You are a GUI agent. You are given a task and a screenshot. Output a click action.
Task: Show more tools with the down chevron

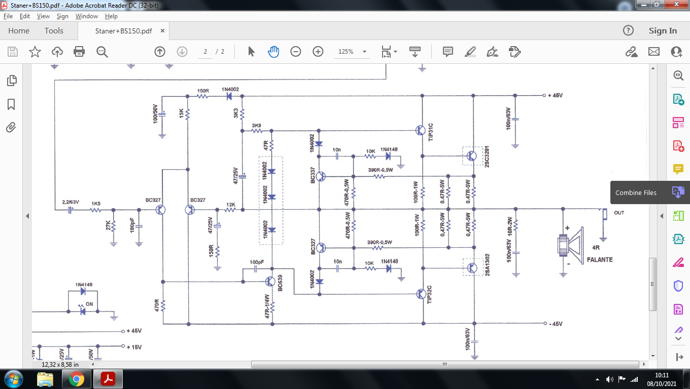point(678,338)
